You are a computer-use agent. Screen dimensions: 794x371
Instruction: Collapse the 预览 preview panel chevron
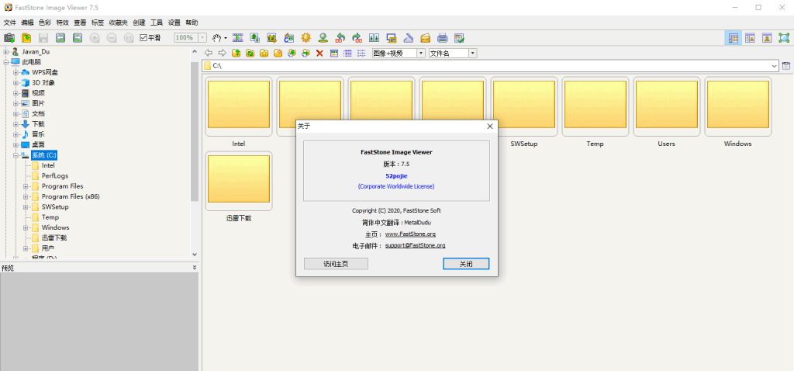point(195,268)
